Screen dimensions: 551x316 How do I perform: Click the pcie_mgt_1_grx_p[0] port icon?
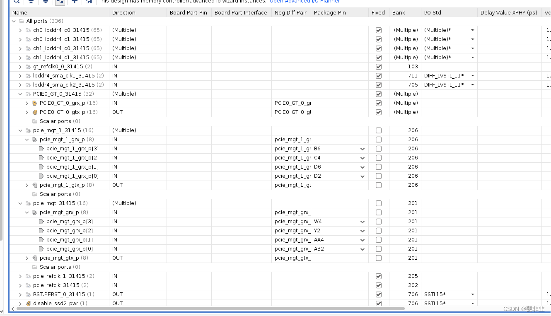[x=41, y=176]
